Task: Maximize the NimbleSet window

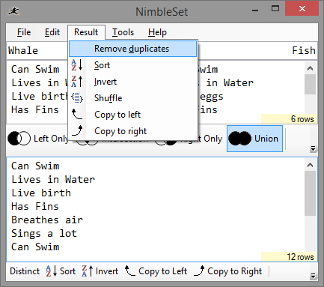Action: pos(275,9)
